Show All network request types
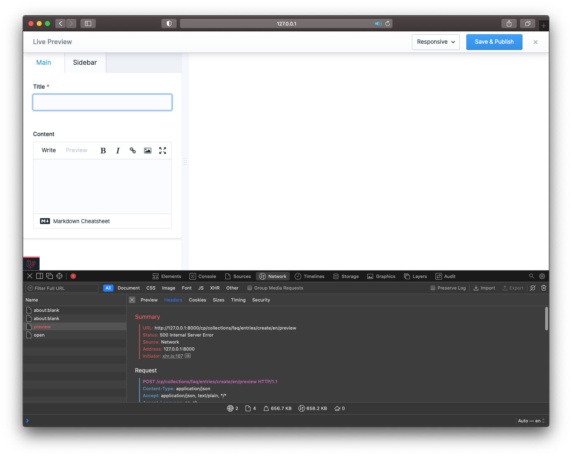 (x=108, y=288)
